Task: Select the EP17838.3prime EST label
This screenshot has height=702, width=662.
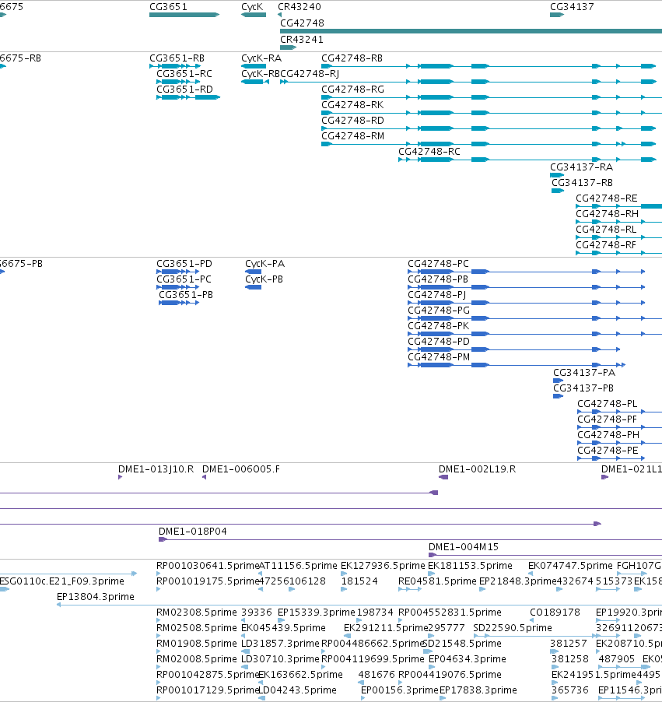Action: (478, 690)
